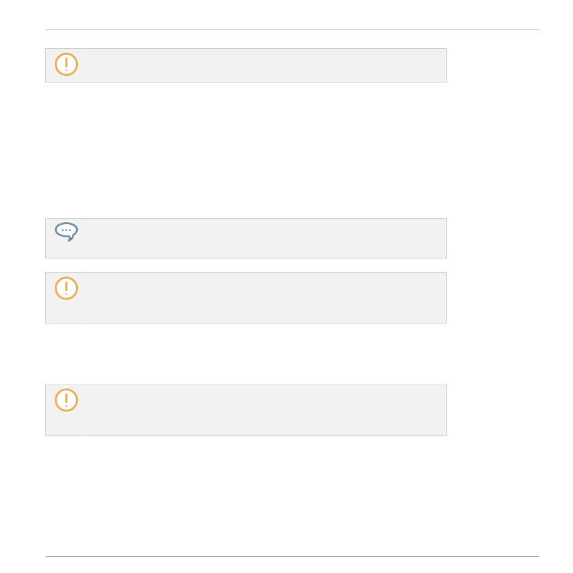Click the footer horizontal rule line
The height and width of the screenshot is (573, 573).
(293, 557)
